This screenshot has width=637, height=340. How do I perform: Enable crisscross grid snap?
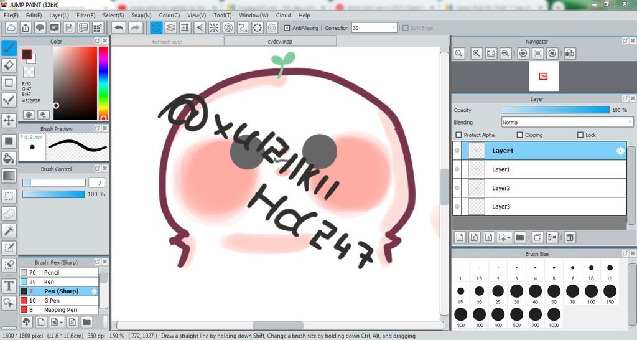point(185,27)
